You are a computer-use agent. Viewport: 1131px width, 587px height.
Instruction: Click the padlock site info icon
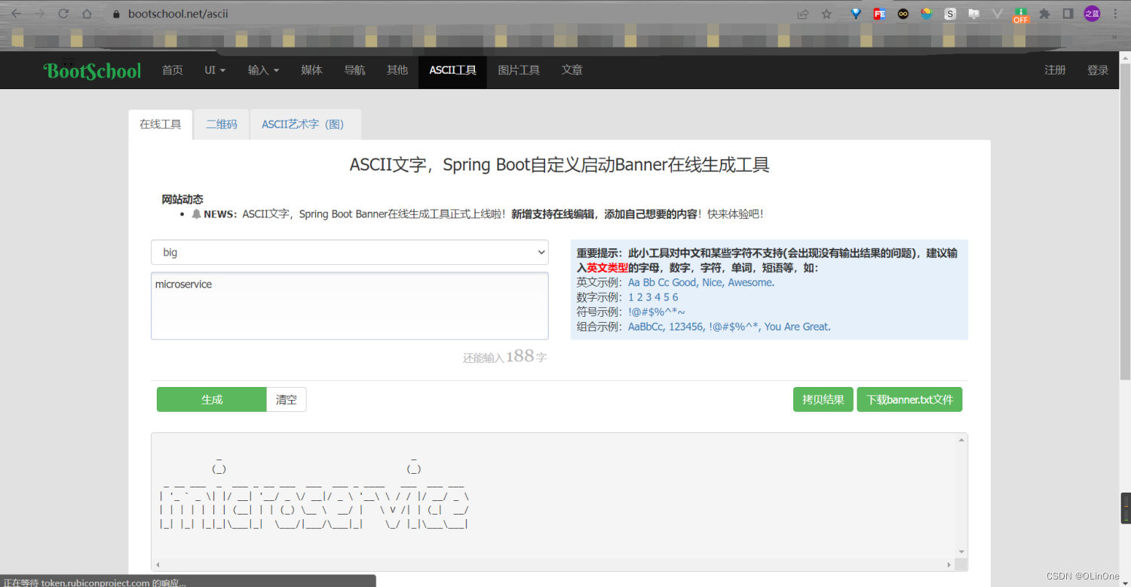pos(116,14)
